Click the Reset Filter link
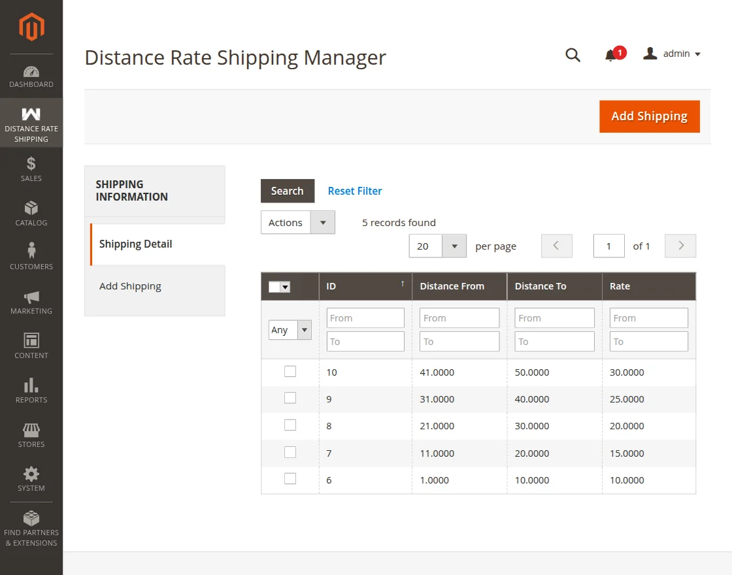 (355, 191)
